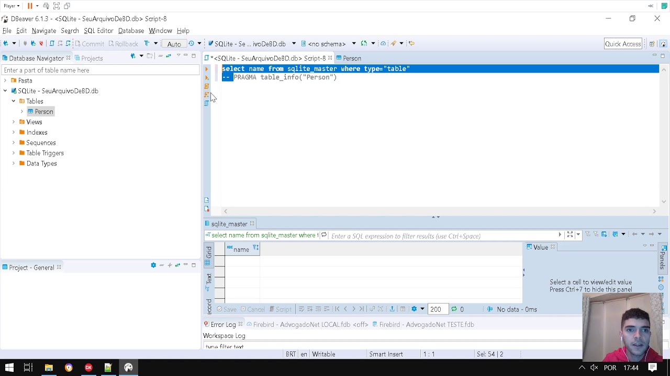Click the results refresh icon
The height and width of the screenshot is (376, 670).
(x=454, y=310)
